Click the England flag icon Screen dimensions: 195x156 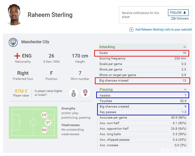point(18,56)
